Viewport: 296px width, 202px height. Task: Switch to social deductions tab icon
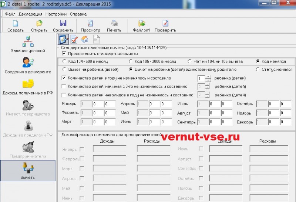[74, 39]
